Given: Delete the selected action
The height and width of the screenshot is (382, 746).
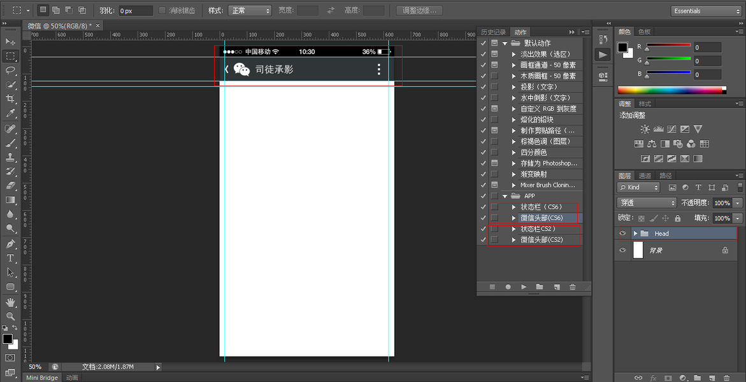Looking at the screenshot, I should (x=572, y=287).
